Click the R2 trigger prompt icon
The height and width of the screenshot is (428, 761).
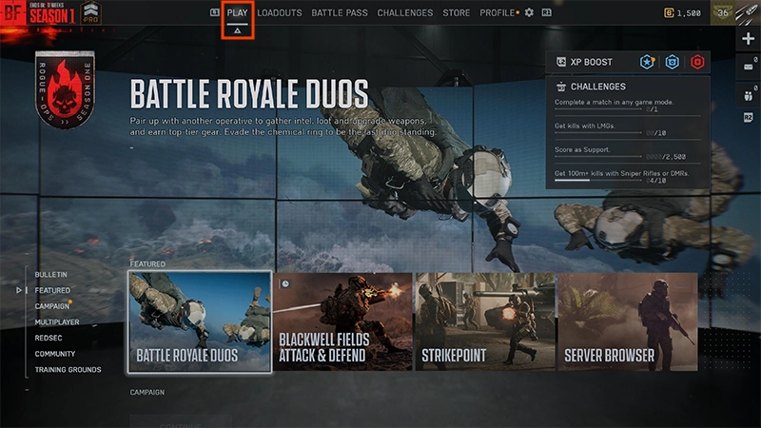pyautogui.click(x=749, y=118)
